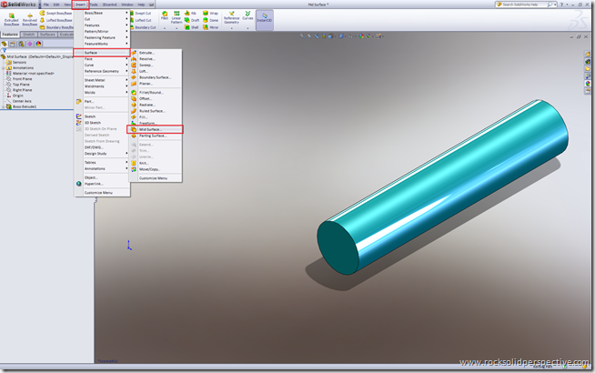Open the FeatureManager design tree tab icon
Viewport: 595px width, 373px height.
[x=5, y=44]
